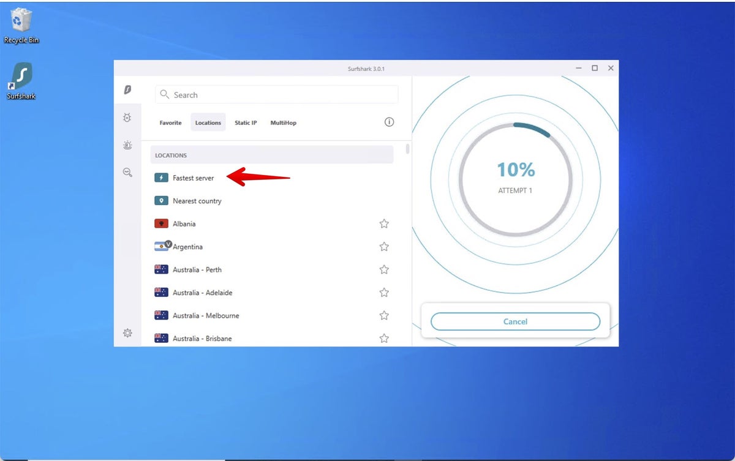Open the alert siren icon in sidebar
This screenshot has width=735, height=461.
(127, 145)
